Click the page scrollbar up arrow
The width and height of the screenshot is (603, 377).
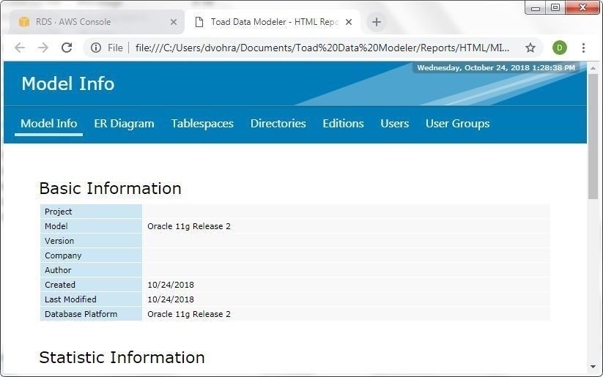(593, 67)
